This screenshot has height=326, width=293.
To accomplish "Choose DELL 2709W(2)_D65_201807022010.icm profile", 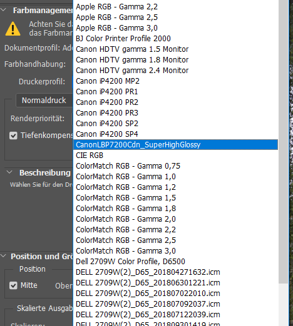I will pos(176,294).
